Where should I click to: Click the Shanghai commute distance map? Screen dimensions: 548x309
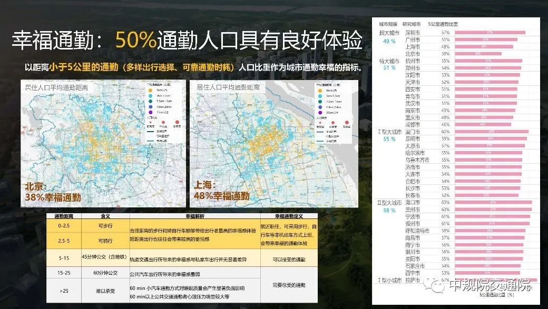(273, 144)
